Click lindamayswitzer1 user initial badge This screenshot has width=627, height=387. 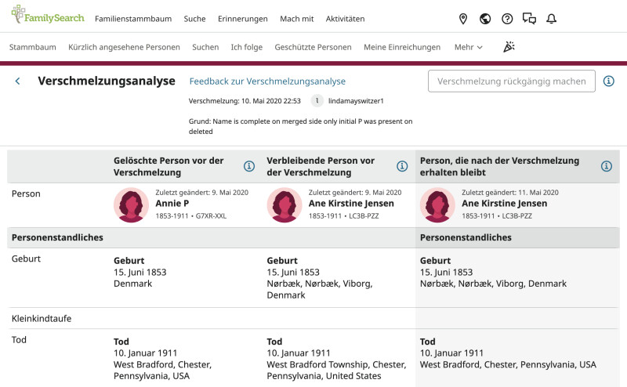point(317,101)
